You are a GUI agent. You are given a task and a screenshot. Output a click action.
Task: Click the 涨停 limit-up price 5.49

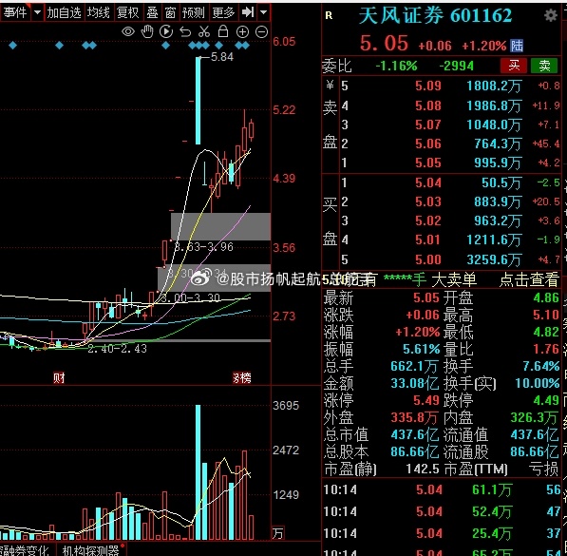(426, 400)
